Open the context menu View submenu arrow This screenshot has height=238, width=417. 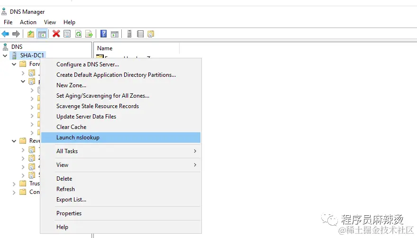195,165
